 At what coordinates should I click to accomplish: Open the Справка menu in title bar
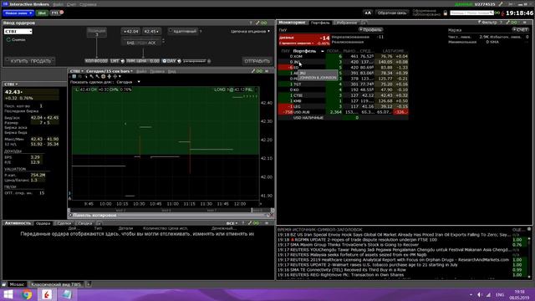[88, 4]
